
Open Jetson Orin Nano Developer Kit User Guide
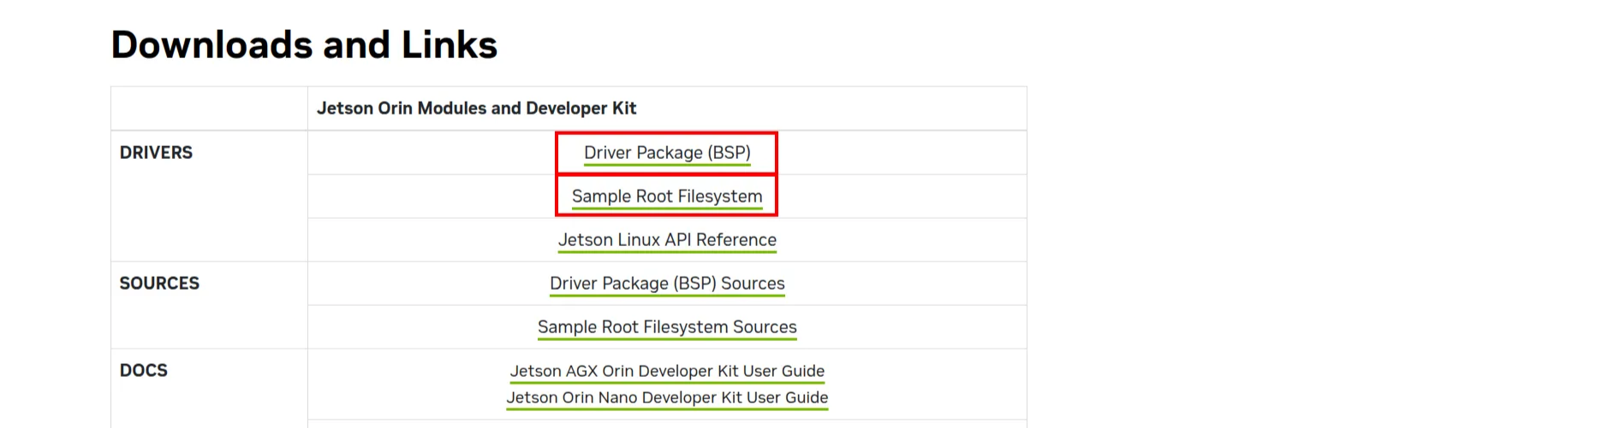point(667,397)
